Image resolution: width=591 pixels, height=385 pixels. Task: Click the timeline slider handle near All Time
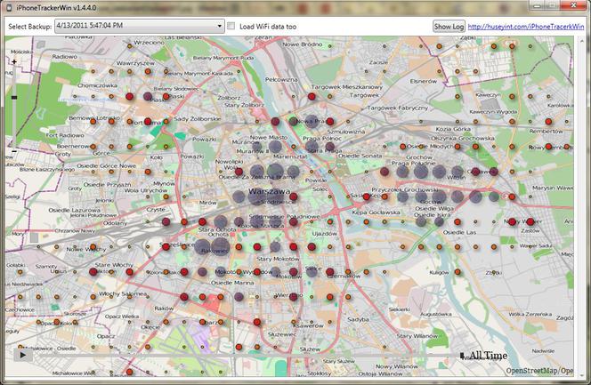pyautogui.click(x=462, y=356)
